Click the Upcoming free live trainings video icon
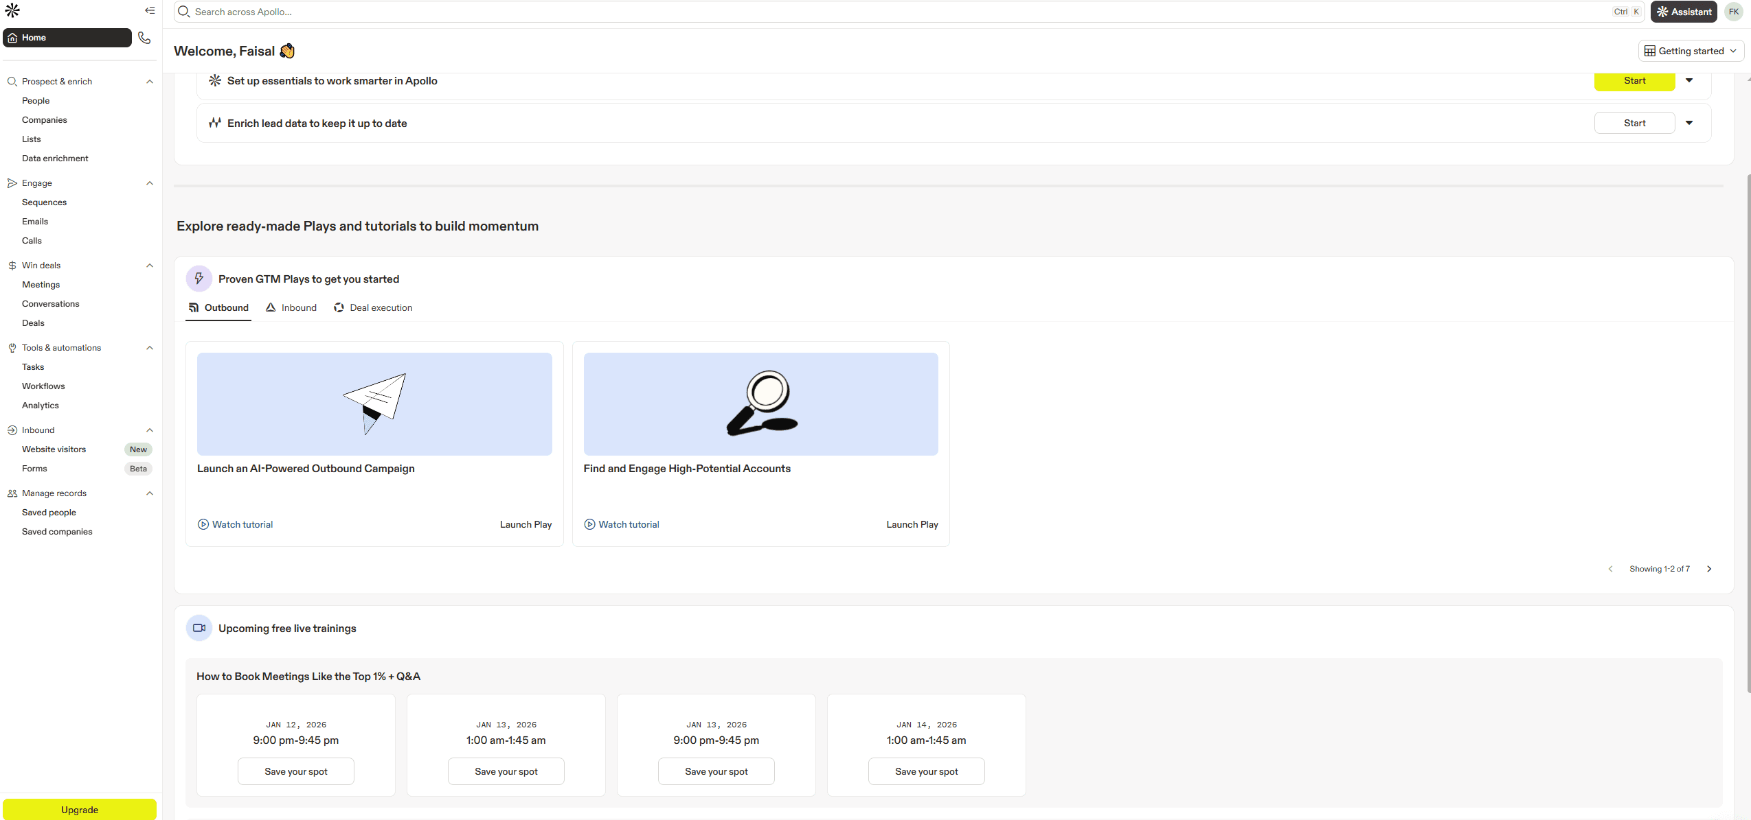 [x=199, y=628]
